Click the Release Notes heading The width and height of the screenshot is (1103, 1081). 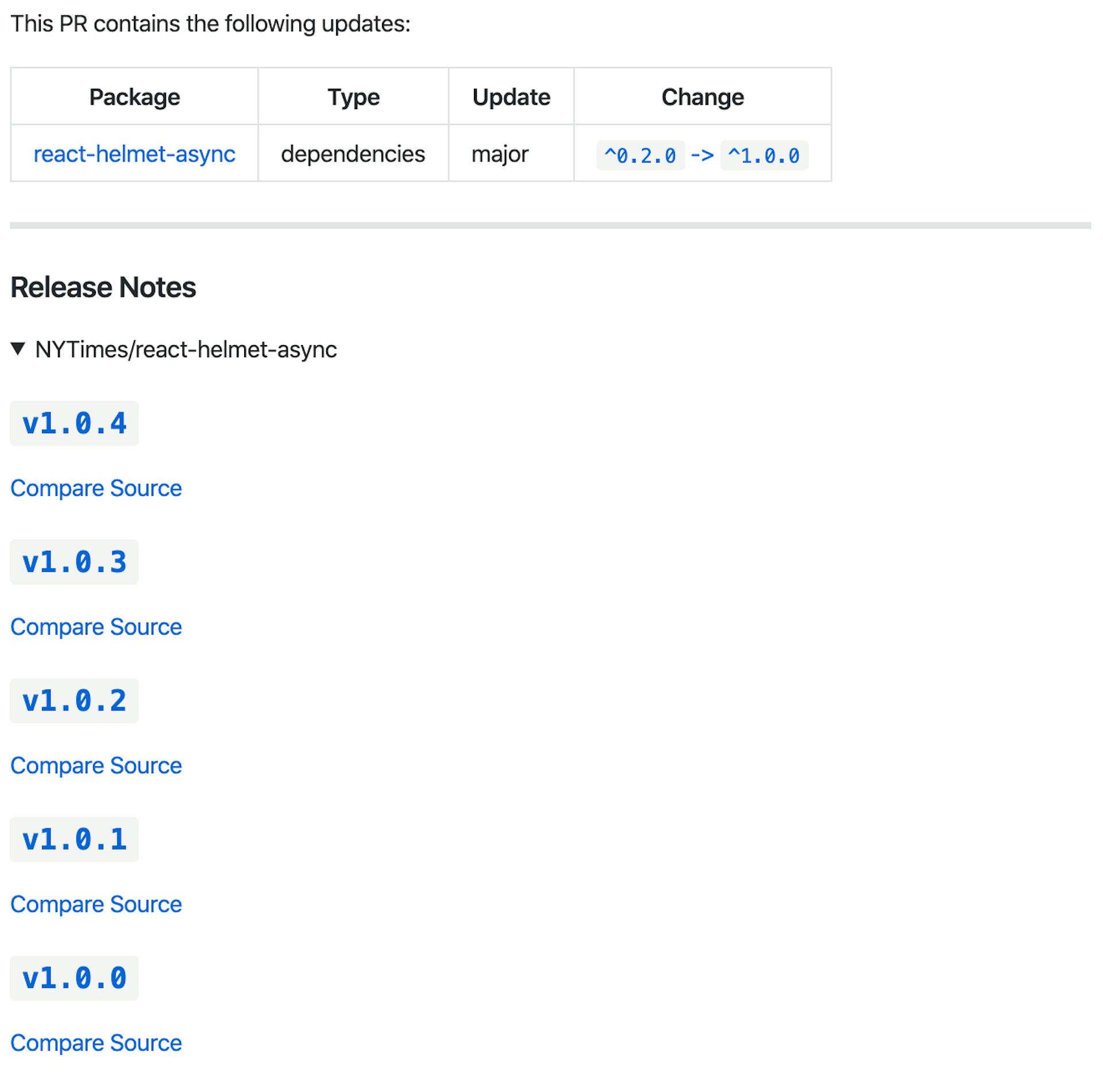pyautogui.click(x=103, y=287)
